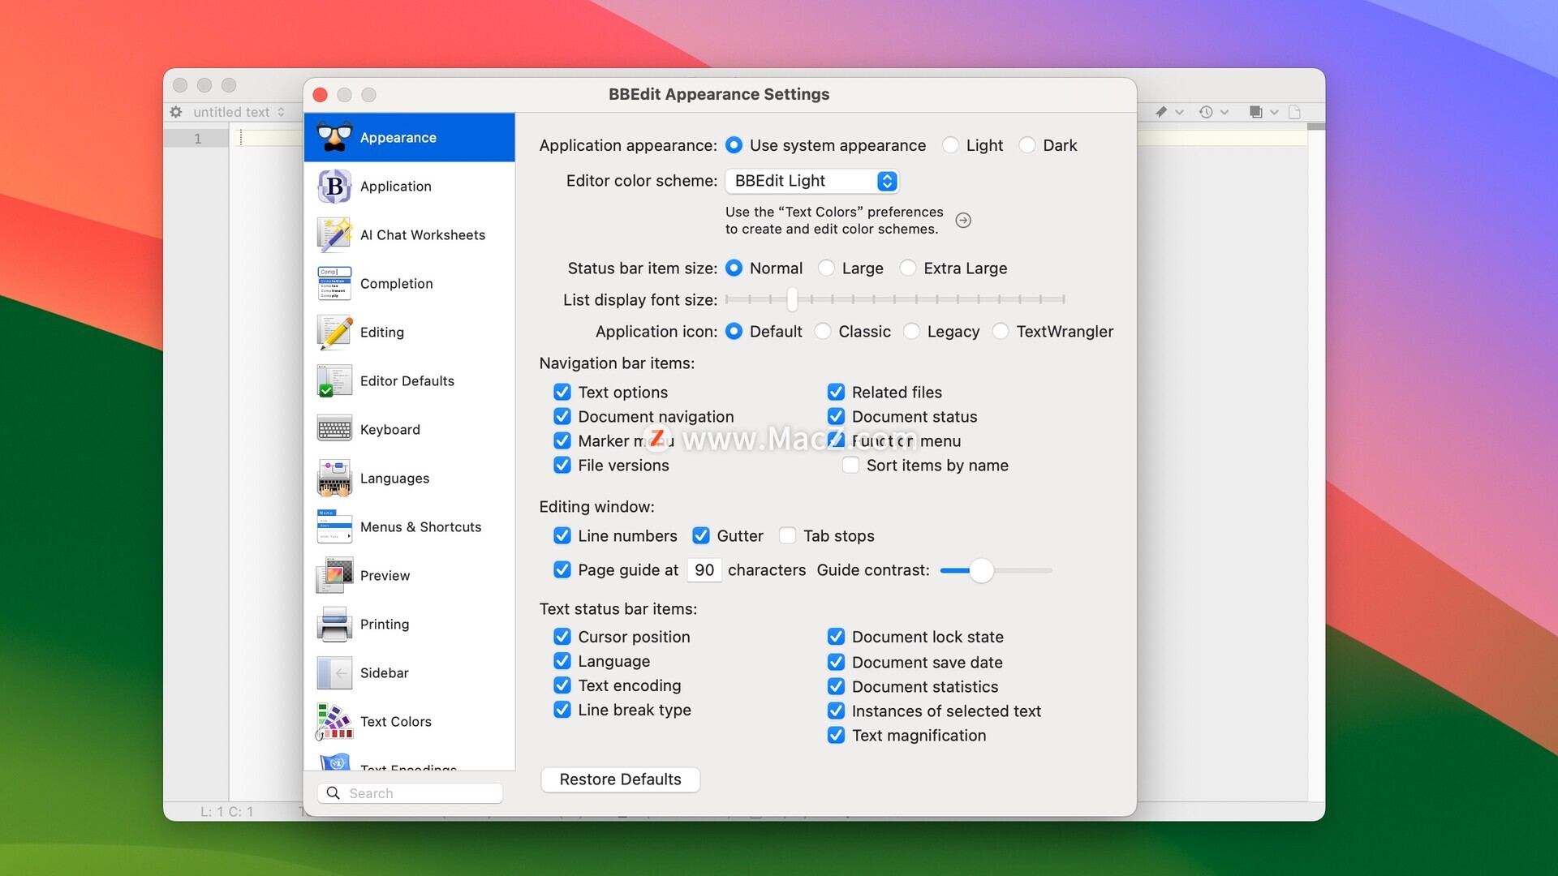Image resolution: width=1558 pixels, height=876 pixels.
Task: Open the Editing pencil icon
Action: click(334, 332)
